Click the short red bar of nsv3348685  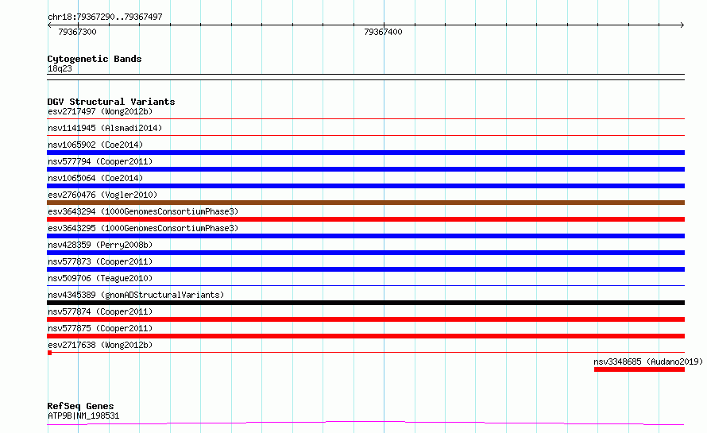pos(639,369)
